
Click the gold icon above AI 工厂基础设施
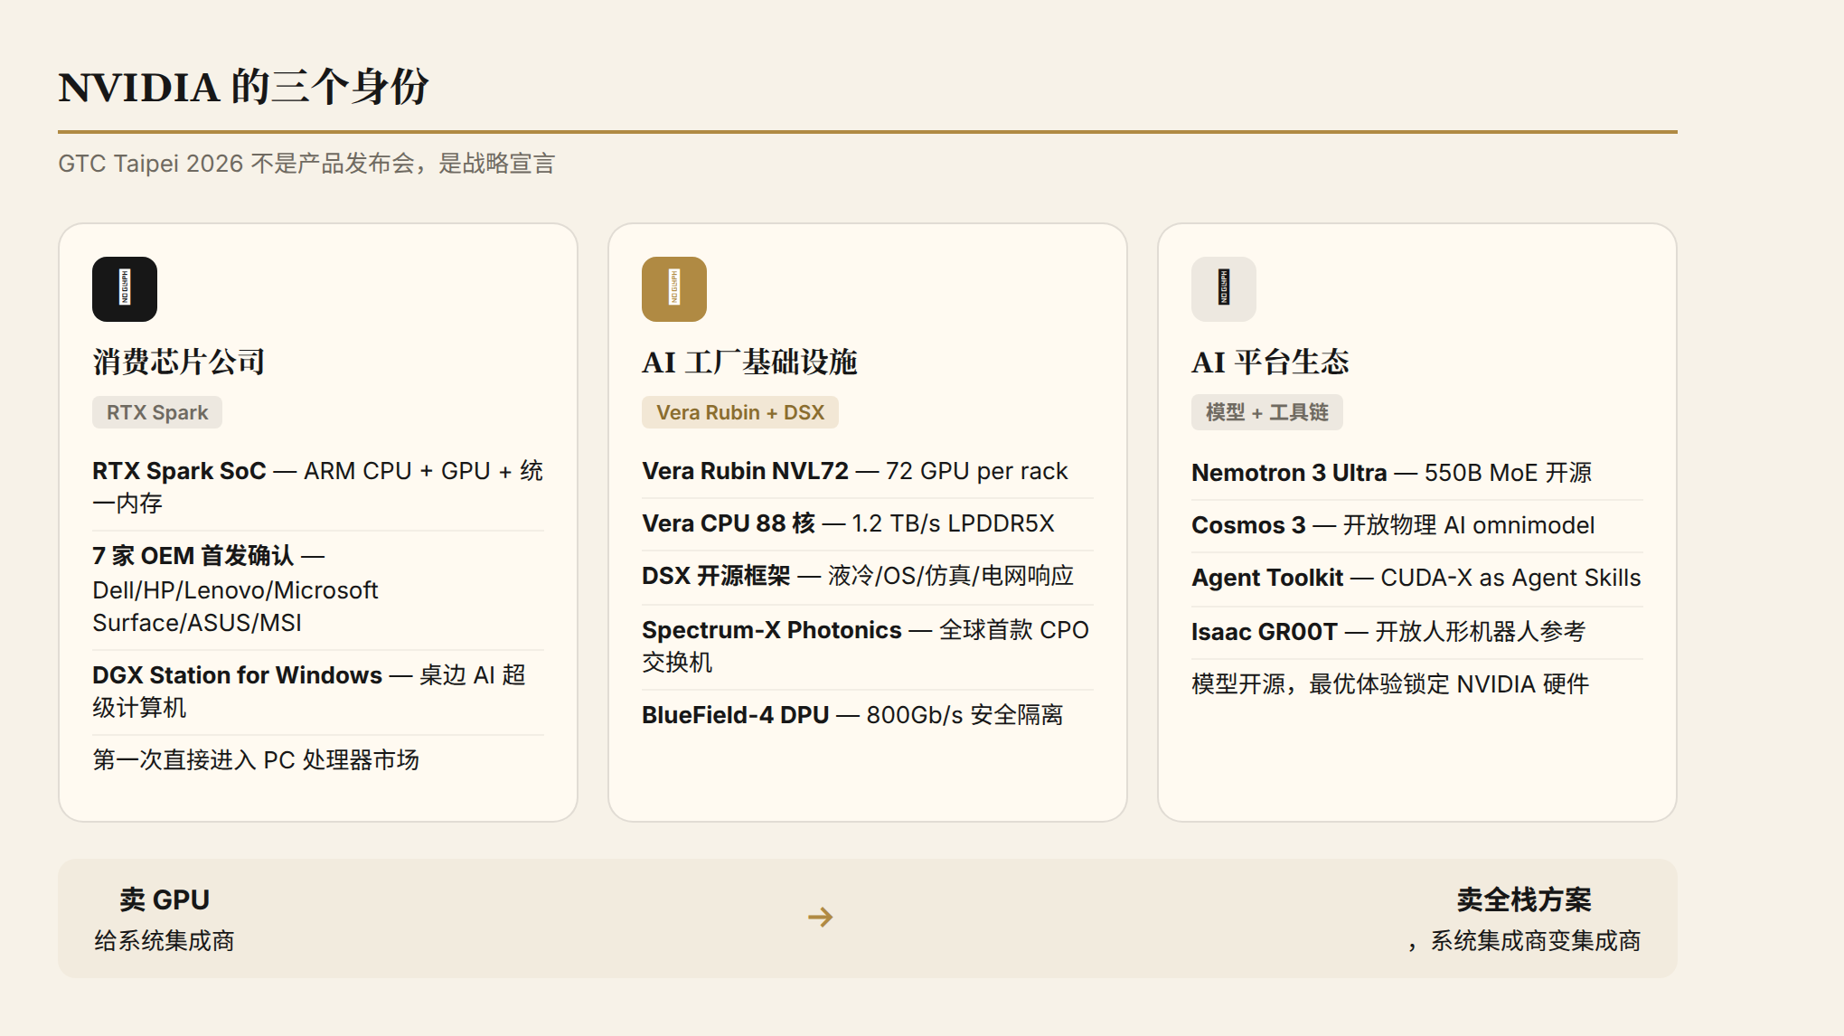point(674,289)
